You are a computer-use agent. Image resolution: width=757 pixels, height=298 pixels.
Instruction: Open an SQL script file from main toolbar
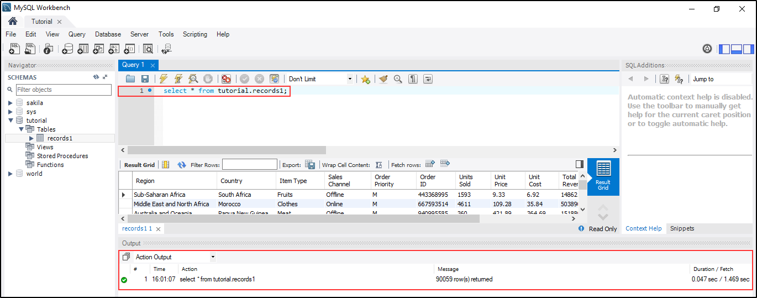[30, 49]
